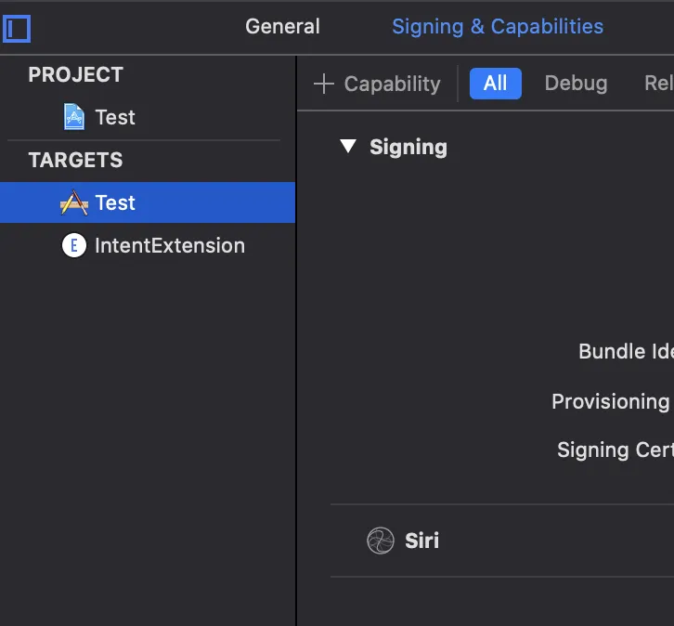The width and height of the screenshot is (674, 626).
Task: Click the Siri capability icon
Action: [x=381, y=541]
